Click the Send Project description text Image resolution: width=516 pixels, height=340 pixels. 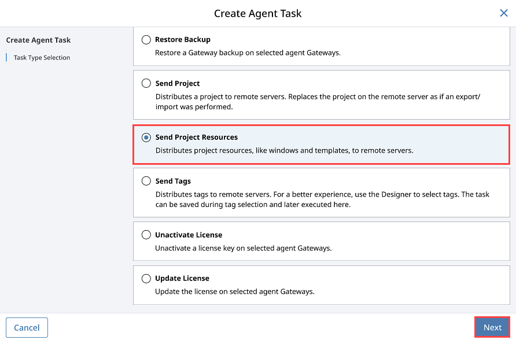point(318,102)
